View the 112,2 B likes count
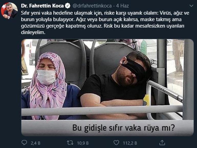This screenshot has height=148, width=197. [130, 143]
